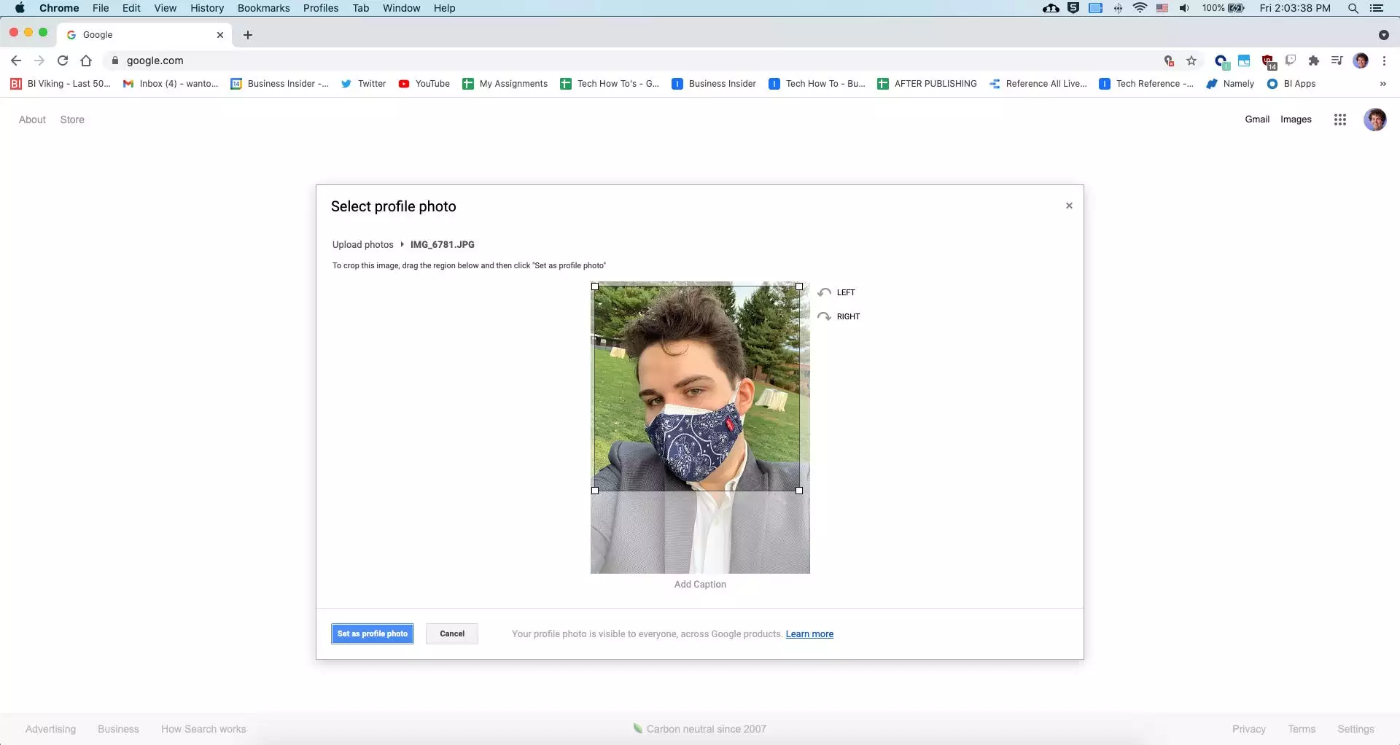
Task: Close the Select profile photo dialog
Action: coord(1069,206)
